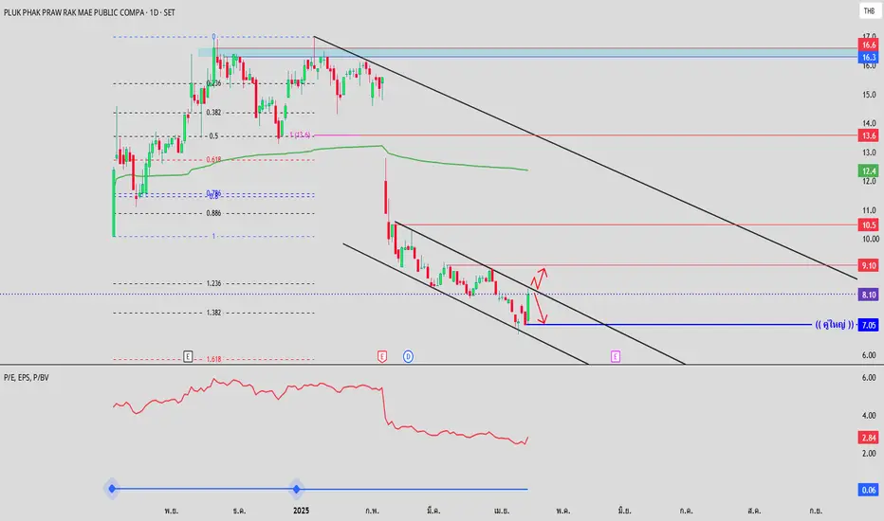The image size is (884, 521).
Task: Click the magenta upcoming earnings E marker
Action: 615,356
